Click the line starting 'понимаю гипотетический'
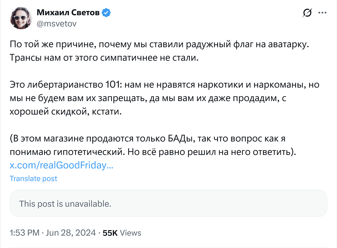Screen dimensions: 337x248 (153, 152)
